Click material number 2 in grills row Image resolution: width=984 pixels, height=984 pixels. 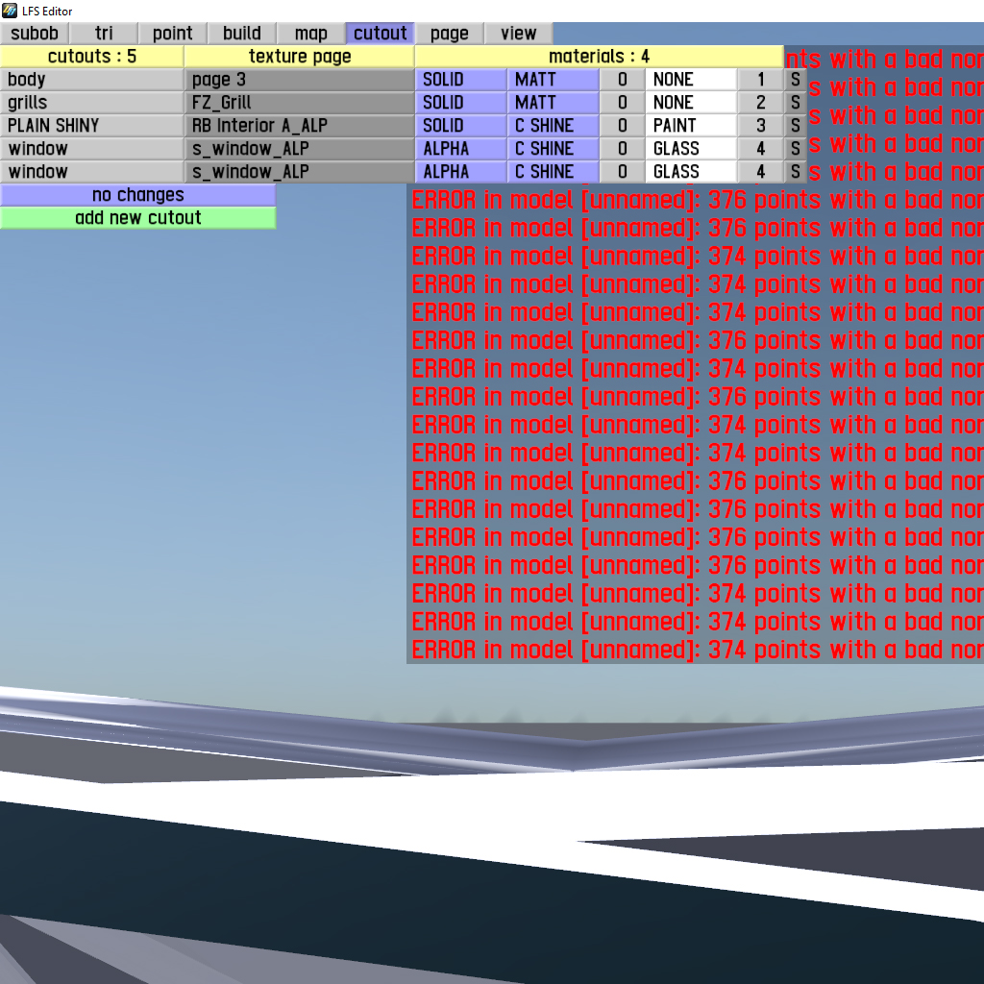[761, 103]
